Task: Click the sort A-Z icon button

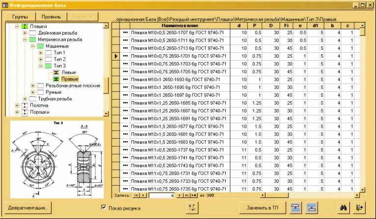Action: 192,208
